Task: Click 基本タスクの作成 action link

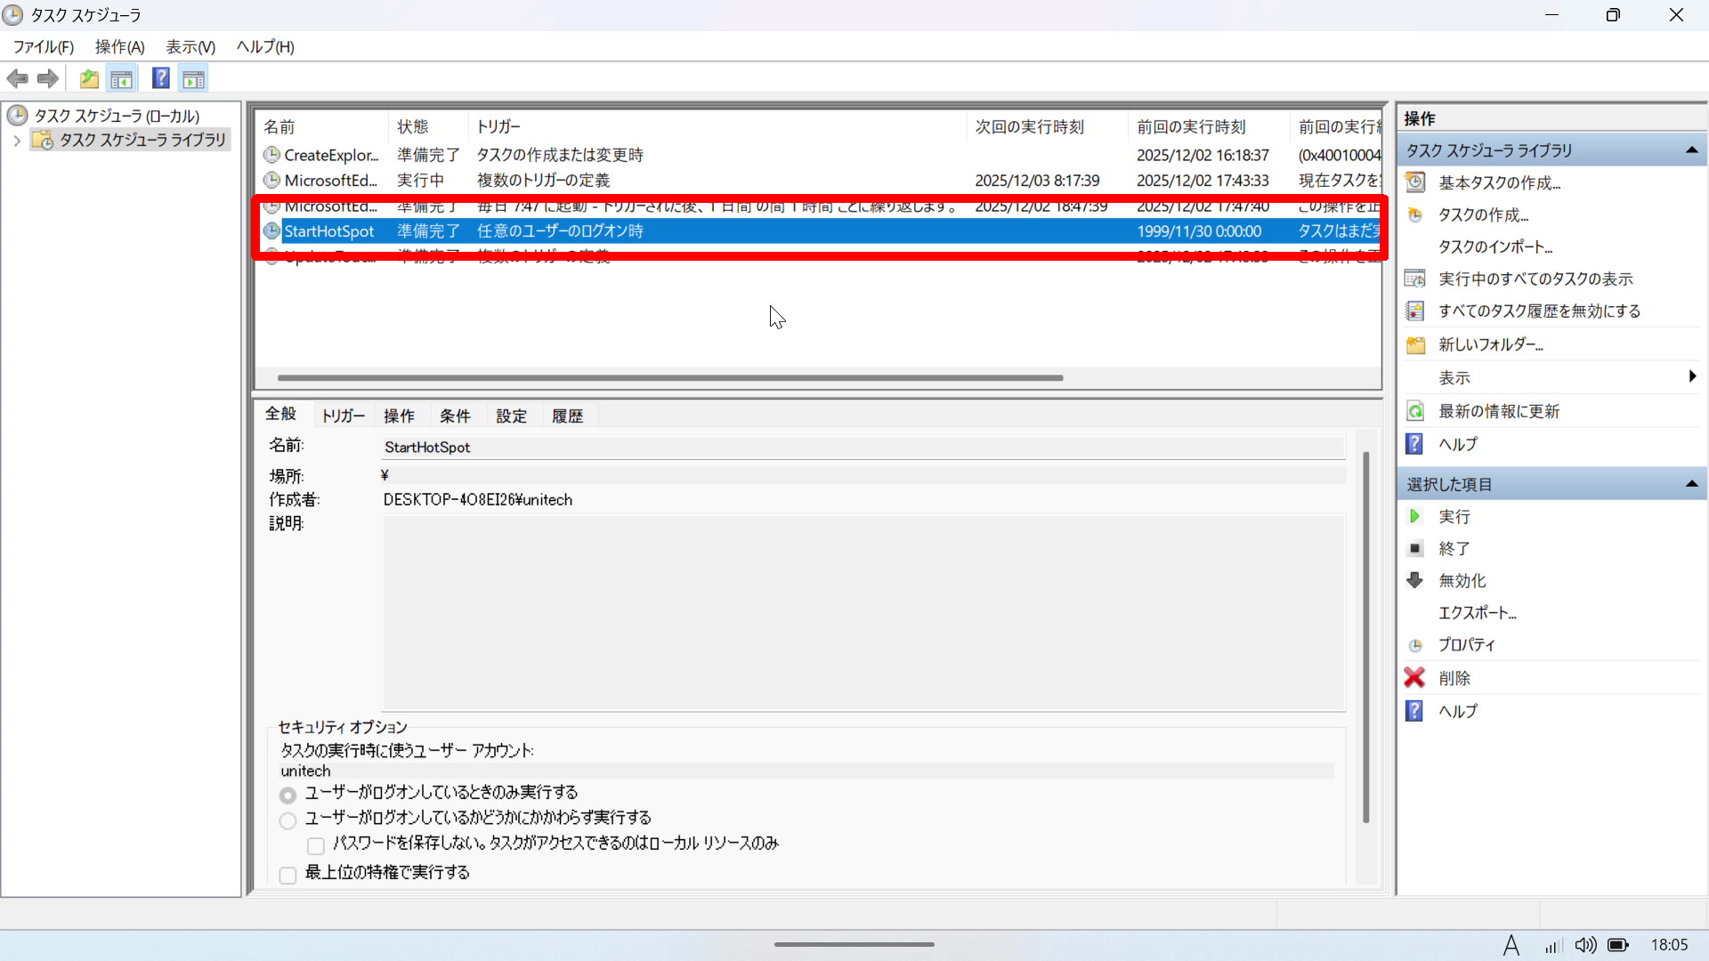Action: tap(1499, 183)
